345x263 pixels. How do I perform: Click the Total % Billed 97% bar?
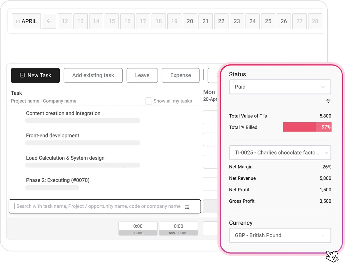307,127
